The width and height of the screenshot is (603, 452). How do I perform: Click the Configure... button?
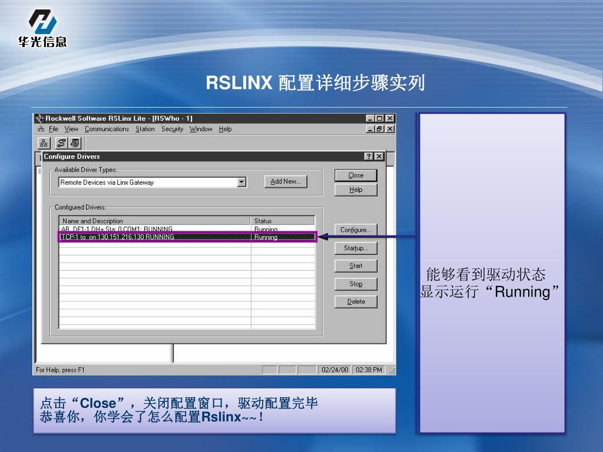click(x=356, y=230)
